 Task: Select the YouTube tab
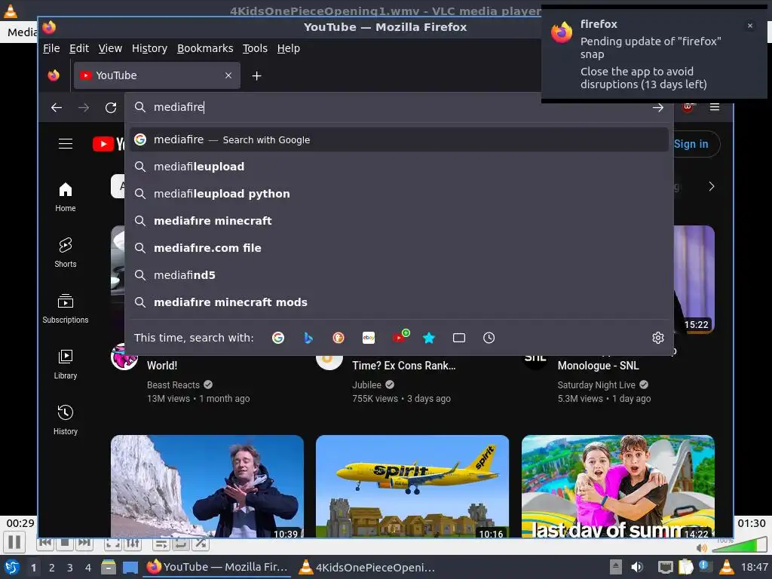(x=157, y=75)
